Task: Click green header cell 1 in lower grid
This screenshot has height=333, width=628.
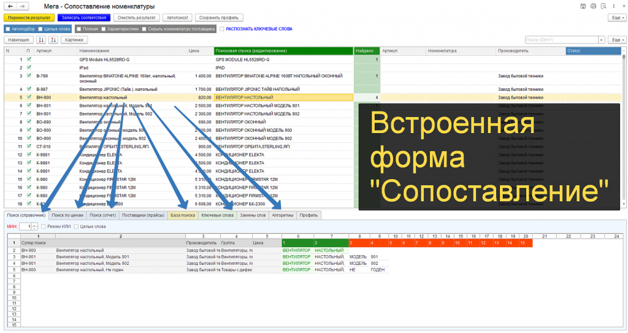Action: (x=297, y=243)
